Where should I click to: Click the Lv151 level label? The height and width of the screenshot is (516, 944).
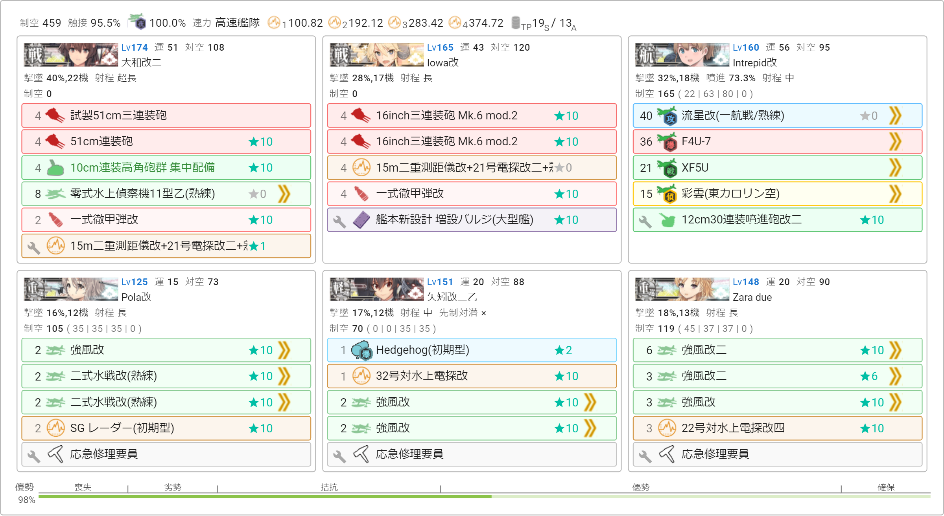click(440, 282)
